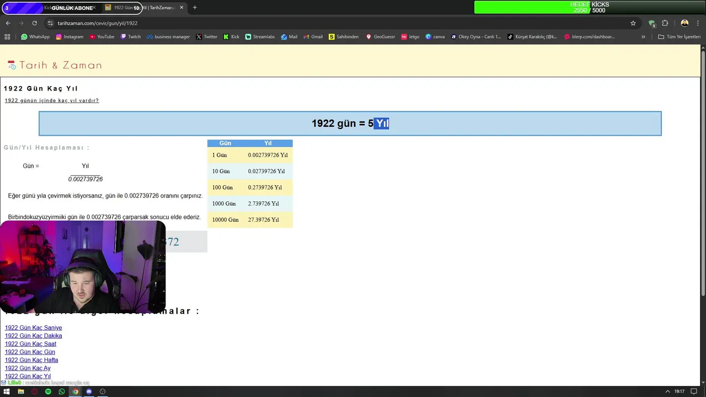
Task: Open the WhatsApp bookmark
Action: click(35, 37)
